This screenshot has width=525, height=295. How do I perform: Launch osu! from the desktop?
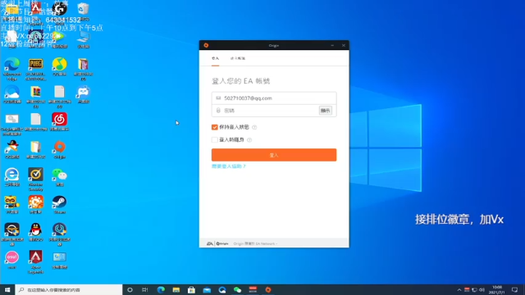(12, 257)
